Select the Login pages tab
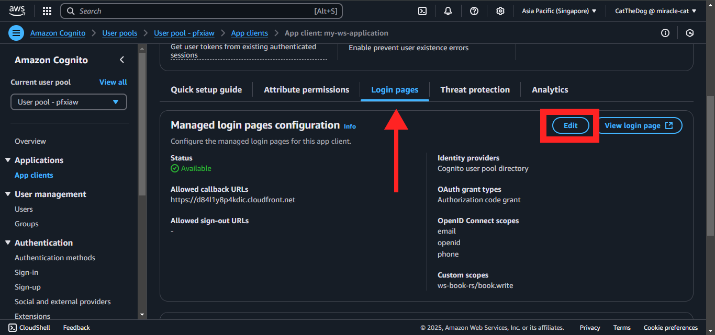The image size is (715, 335). tap(395, 90)
